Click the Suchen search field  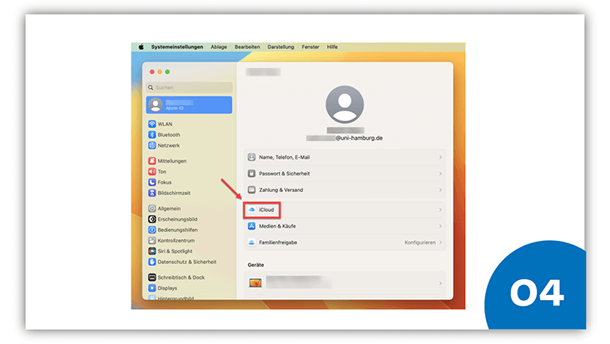[190, 87]
